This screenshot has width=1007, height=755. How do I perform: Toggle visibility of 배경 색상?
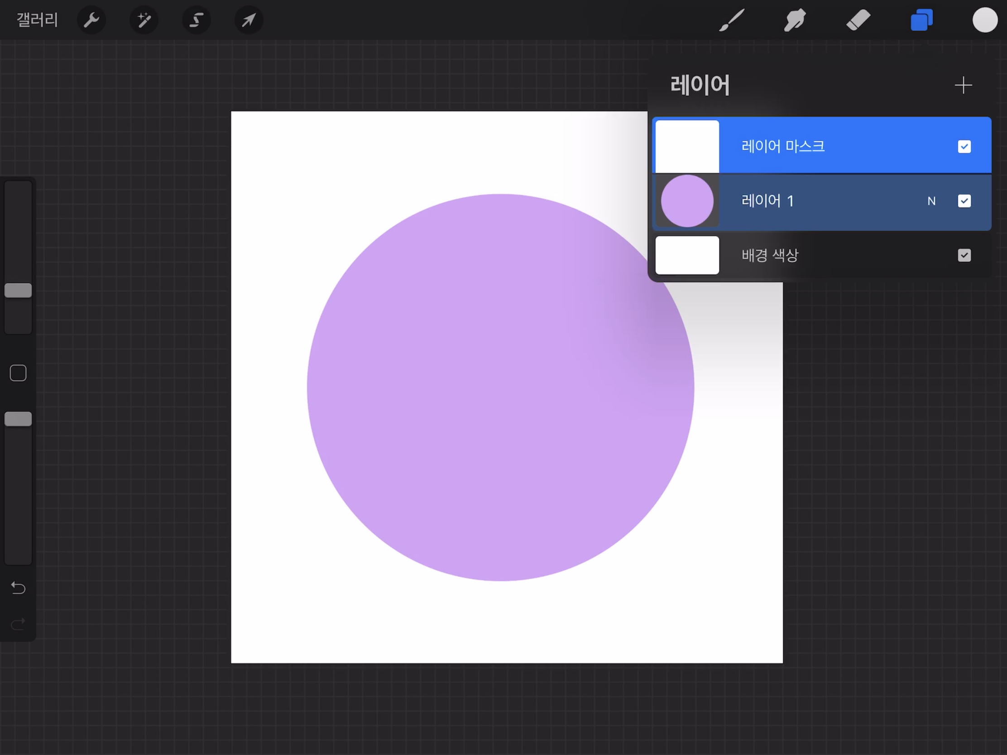[964, 255]
